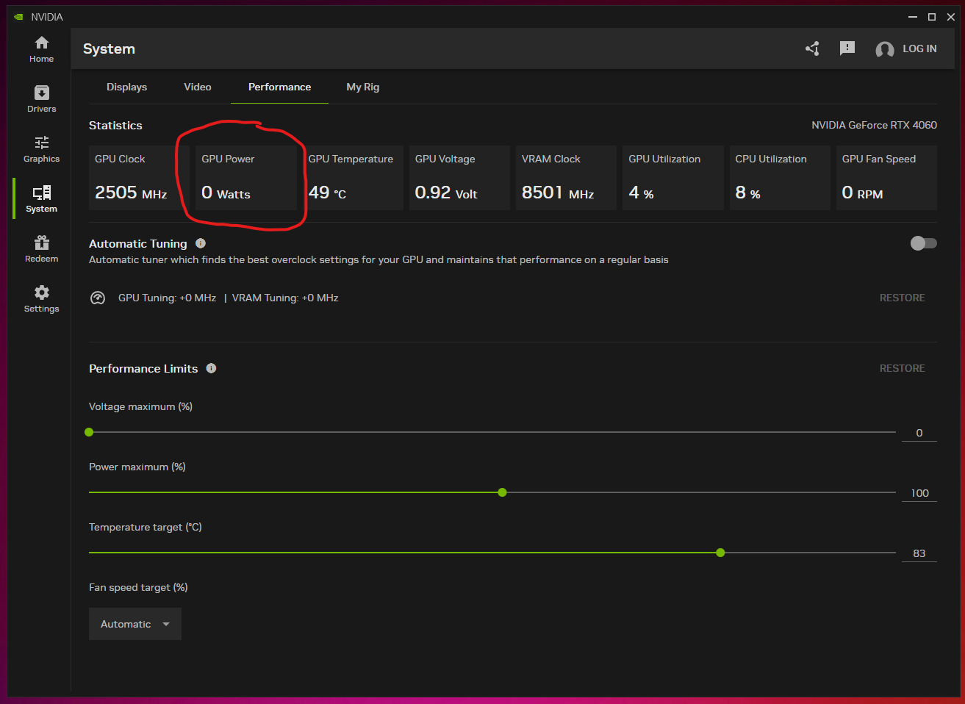Click the Voltage maximum value field
965x704 pixels.
919,433
